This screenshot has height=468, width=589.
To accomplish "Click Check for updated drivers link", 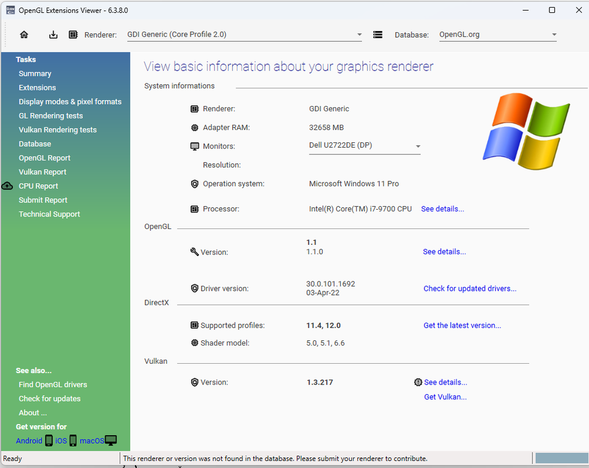I will pyautogui.click(x=470, y=288).
